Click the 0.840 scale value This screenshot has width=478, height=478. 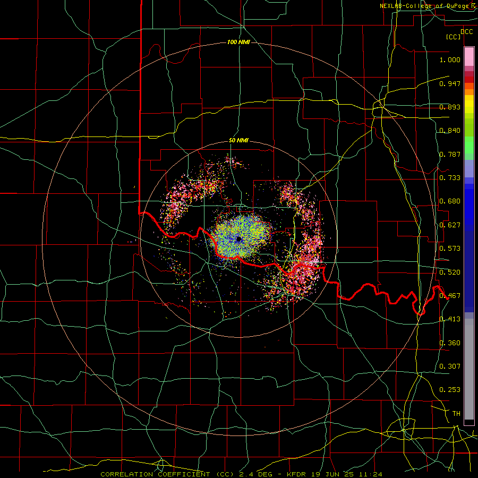coord(450,131)
